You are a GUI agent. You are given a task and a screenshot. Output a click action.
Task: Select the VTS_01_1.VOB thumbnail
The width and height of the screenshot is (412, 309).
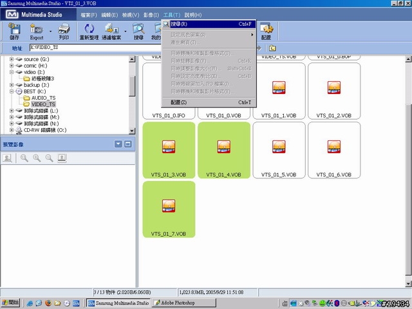point(279,91)
